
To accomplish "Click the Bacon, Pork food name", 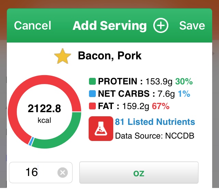I will [x=109, y=56].
